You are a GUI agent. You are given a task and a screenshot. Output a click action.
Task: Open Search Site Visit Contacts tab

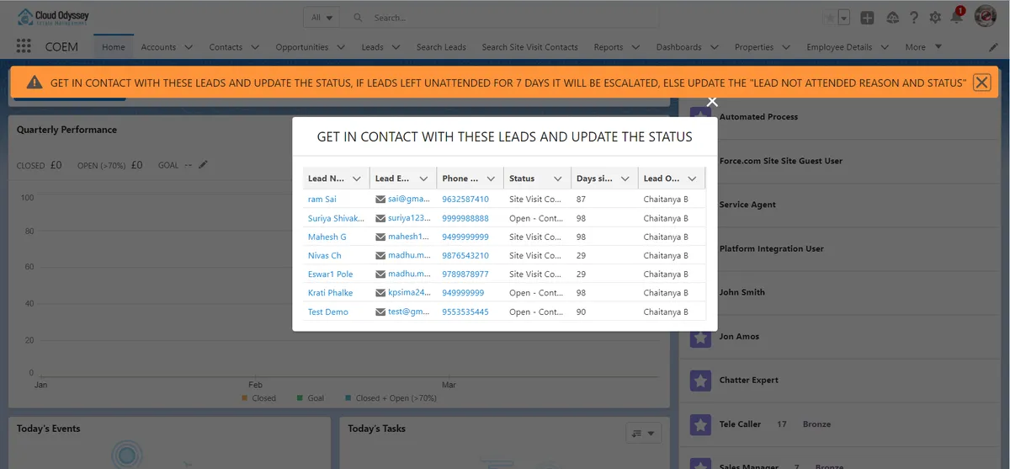pyautogui.click(x=529, y=47)
